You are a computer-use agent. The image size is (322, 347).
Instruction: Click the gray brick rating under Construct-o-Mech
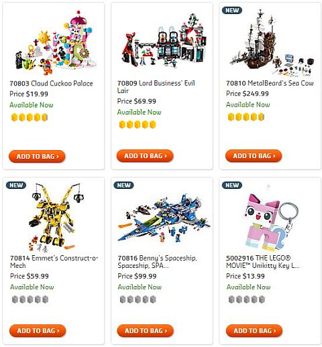(x=30, y=299)
